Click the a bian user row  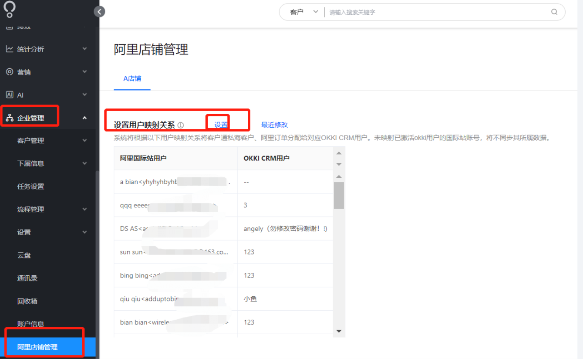223,182
